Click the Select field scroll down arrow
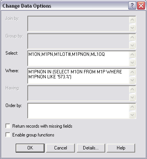This screenshot has height=159, width=147. coord(132,62)
